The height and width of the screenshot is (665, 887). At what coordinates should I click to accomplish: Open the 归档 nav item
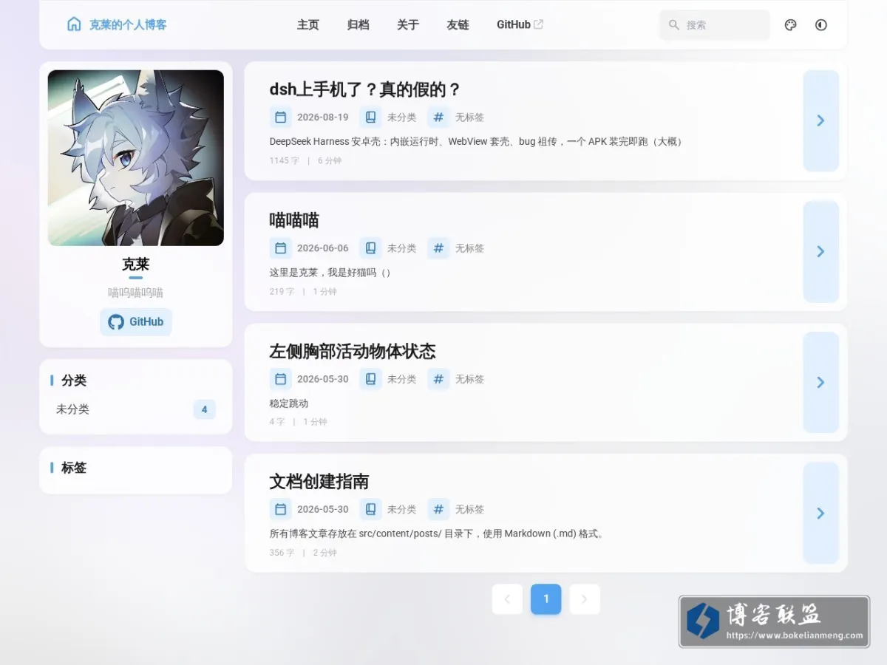(358, 24)
